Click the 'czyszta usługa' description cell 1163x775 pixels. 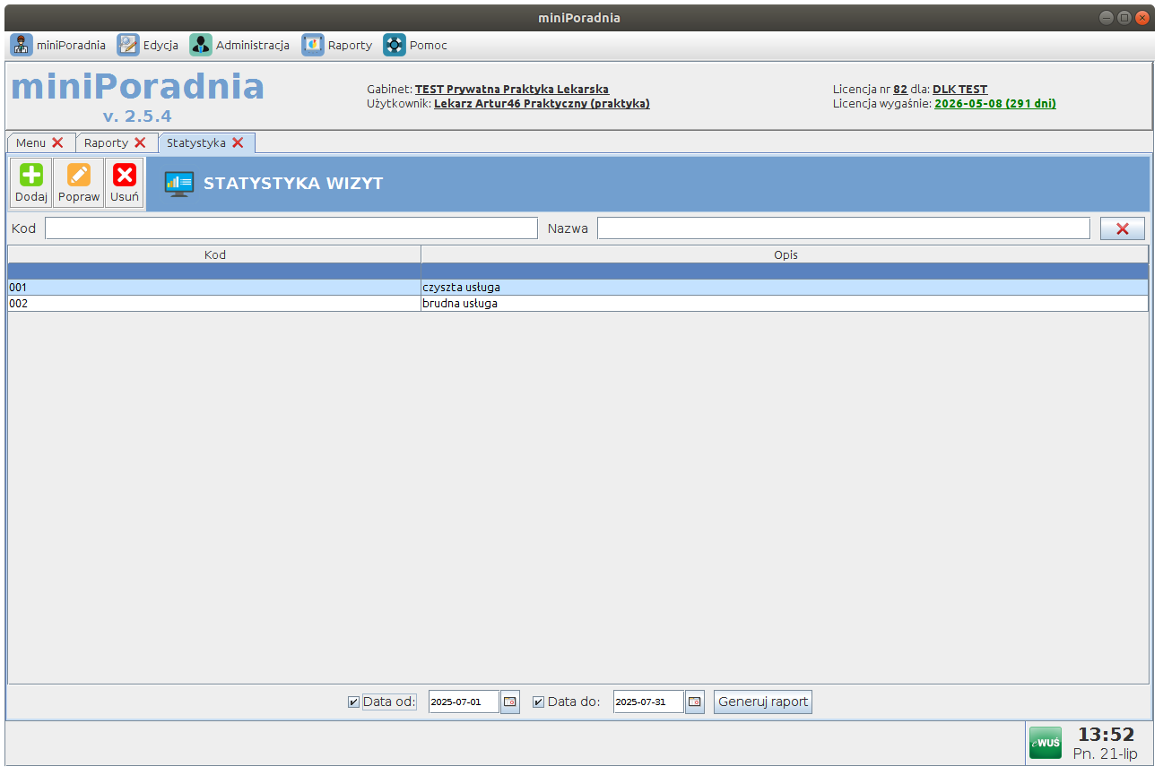(x=785, y=288)
